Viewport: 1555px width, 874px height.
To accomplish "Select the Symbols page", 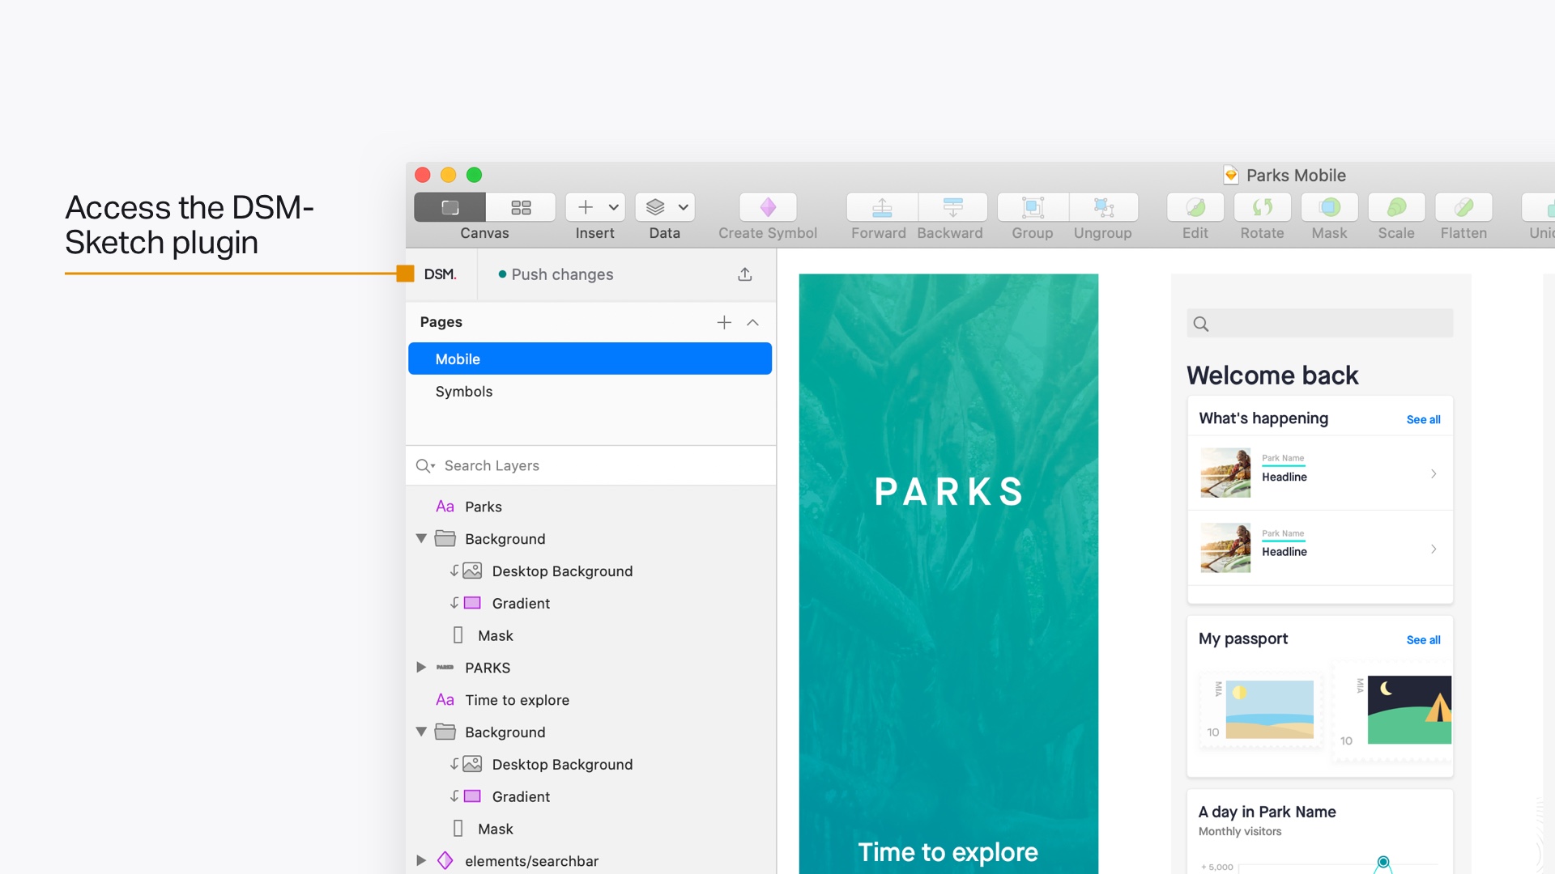I will [464, 392].
